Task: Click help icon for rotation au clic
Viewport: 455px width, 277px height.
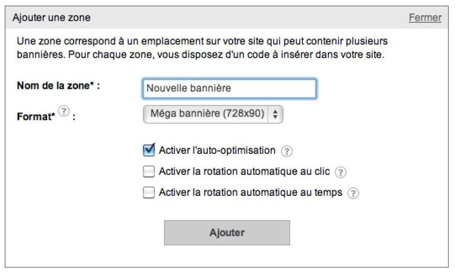Action: tap(340, 172)
